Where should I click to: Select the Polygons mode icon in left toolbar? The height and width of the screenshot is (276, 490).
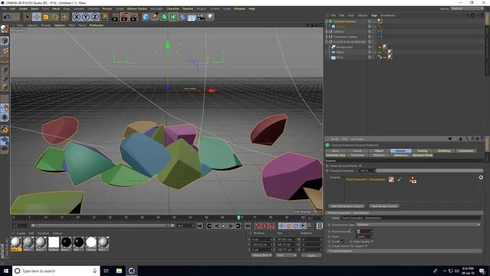[x=5, y=87]
